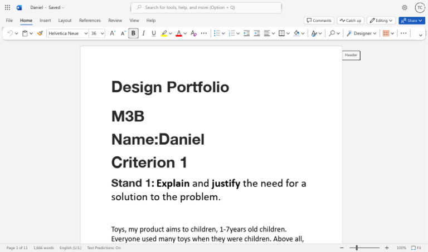Click the Daniel - Saved document title

coord(47,8)
